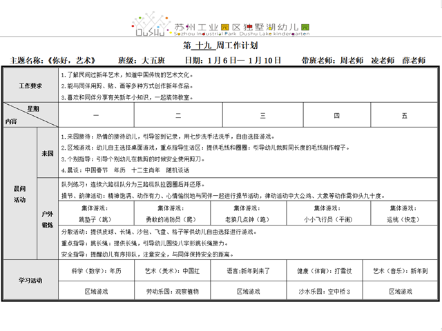Click the 学习活动 row header
This screenshot has width=442, height=331.
pos(30,281)
